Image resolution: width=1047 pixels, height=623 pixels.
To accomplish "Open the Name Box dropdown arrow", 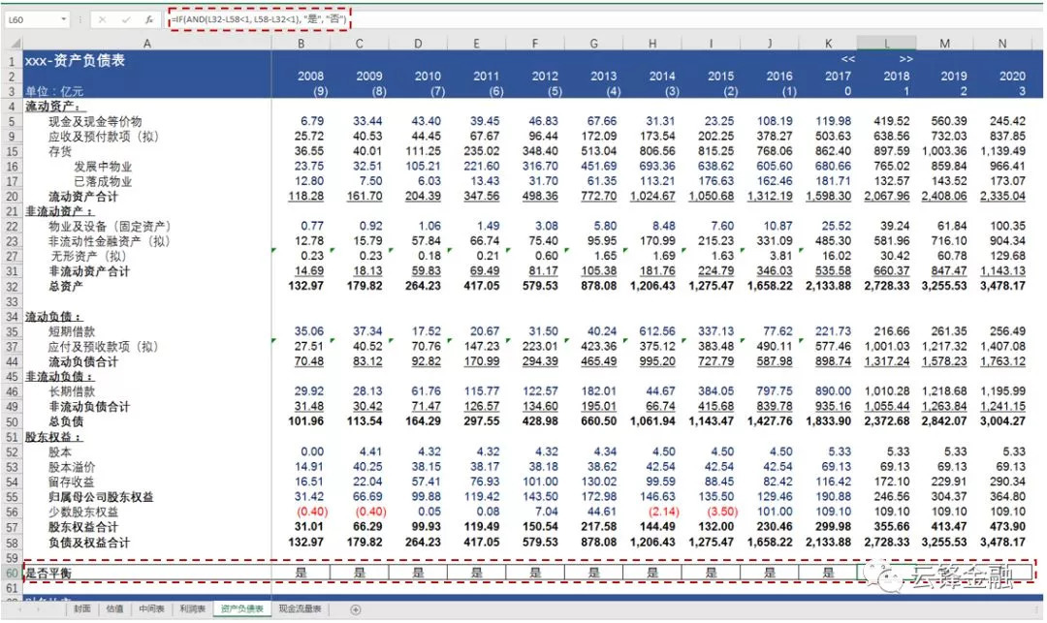I will [63, 19].
